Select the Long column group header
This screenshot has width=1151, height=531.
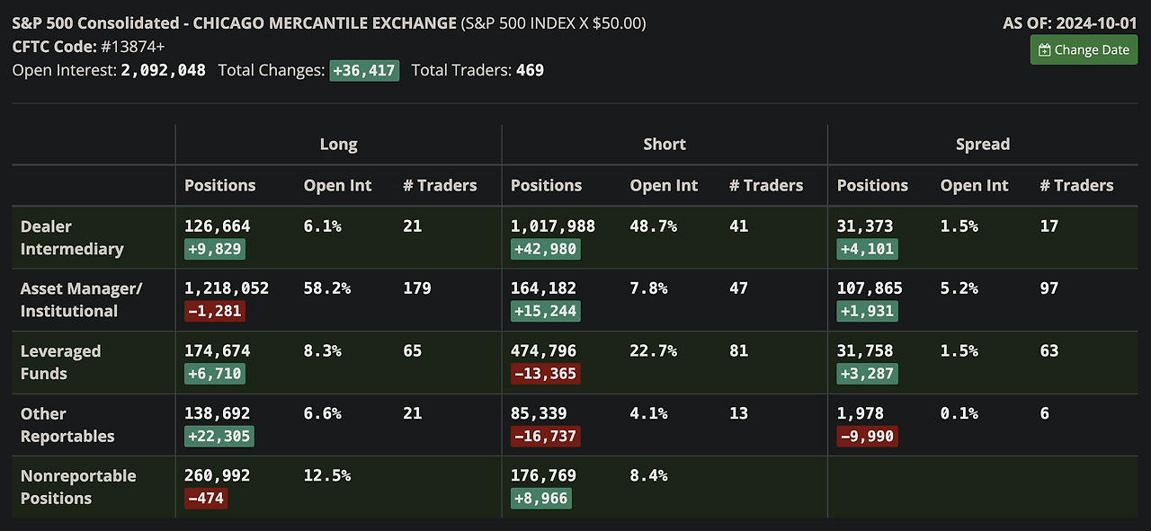(x=338, y=144)
